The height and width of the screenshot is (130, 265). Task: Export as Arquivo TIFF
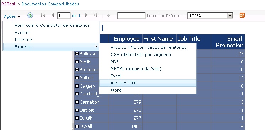148,83
